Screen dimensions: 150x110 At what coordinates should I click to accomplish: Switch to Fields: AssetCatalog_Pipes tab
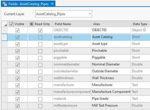28,4
